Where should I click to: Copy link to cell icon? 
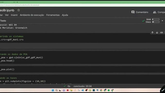162,33
